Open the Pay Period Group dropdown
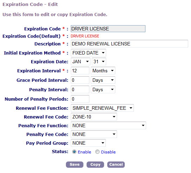 (88, 143)
